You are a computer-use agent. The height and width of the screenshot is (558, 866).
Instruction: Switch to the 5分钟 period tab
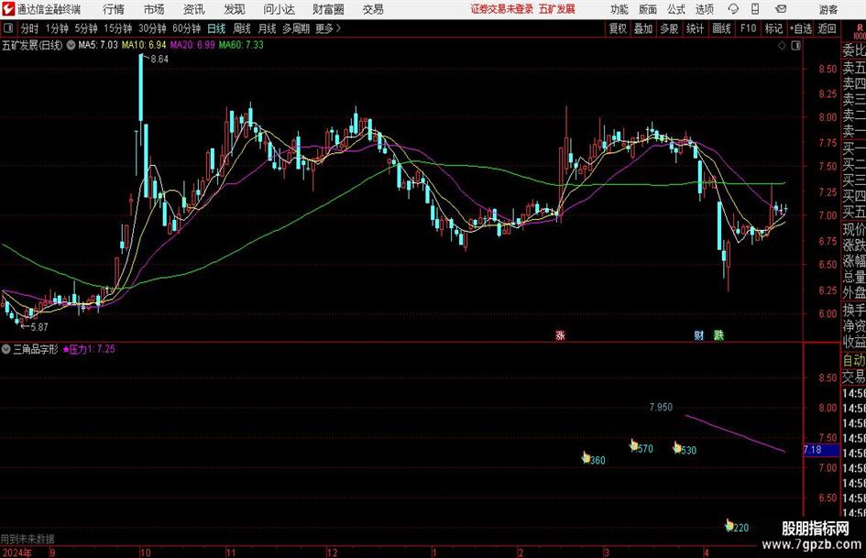pyautogui.click(x=86, y=28)
